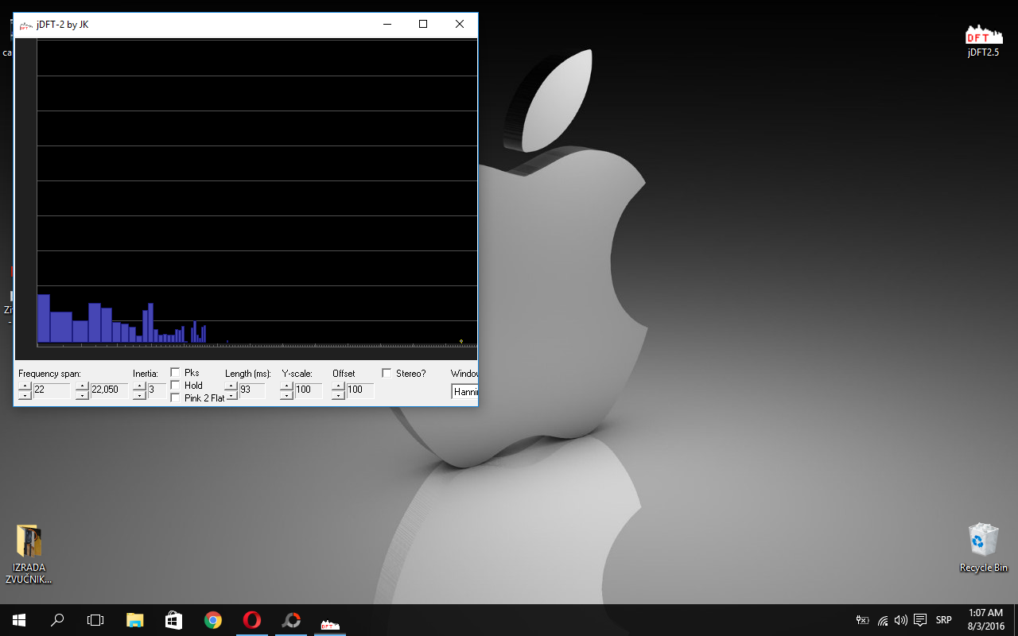
Task: Launch File Explorer from the taskbar
Action: click(134, 620)
